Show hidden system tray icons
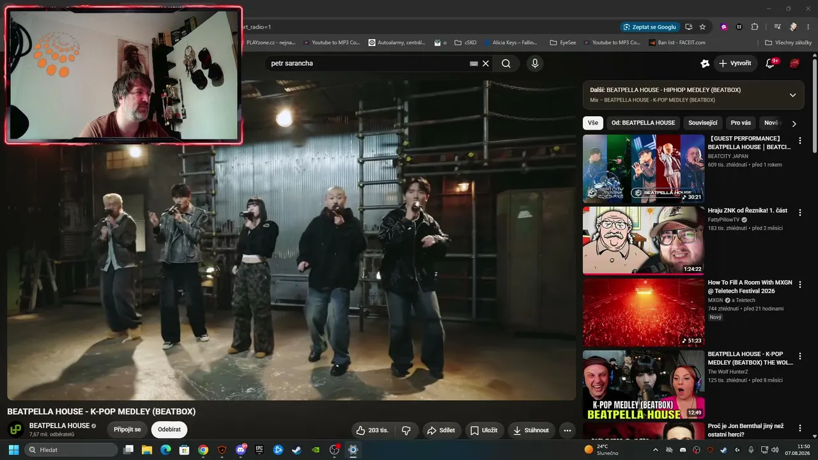 click(x=654, y=450)
